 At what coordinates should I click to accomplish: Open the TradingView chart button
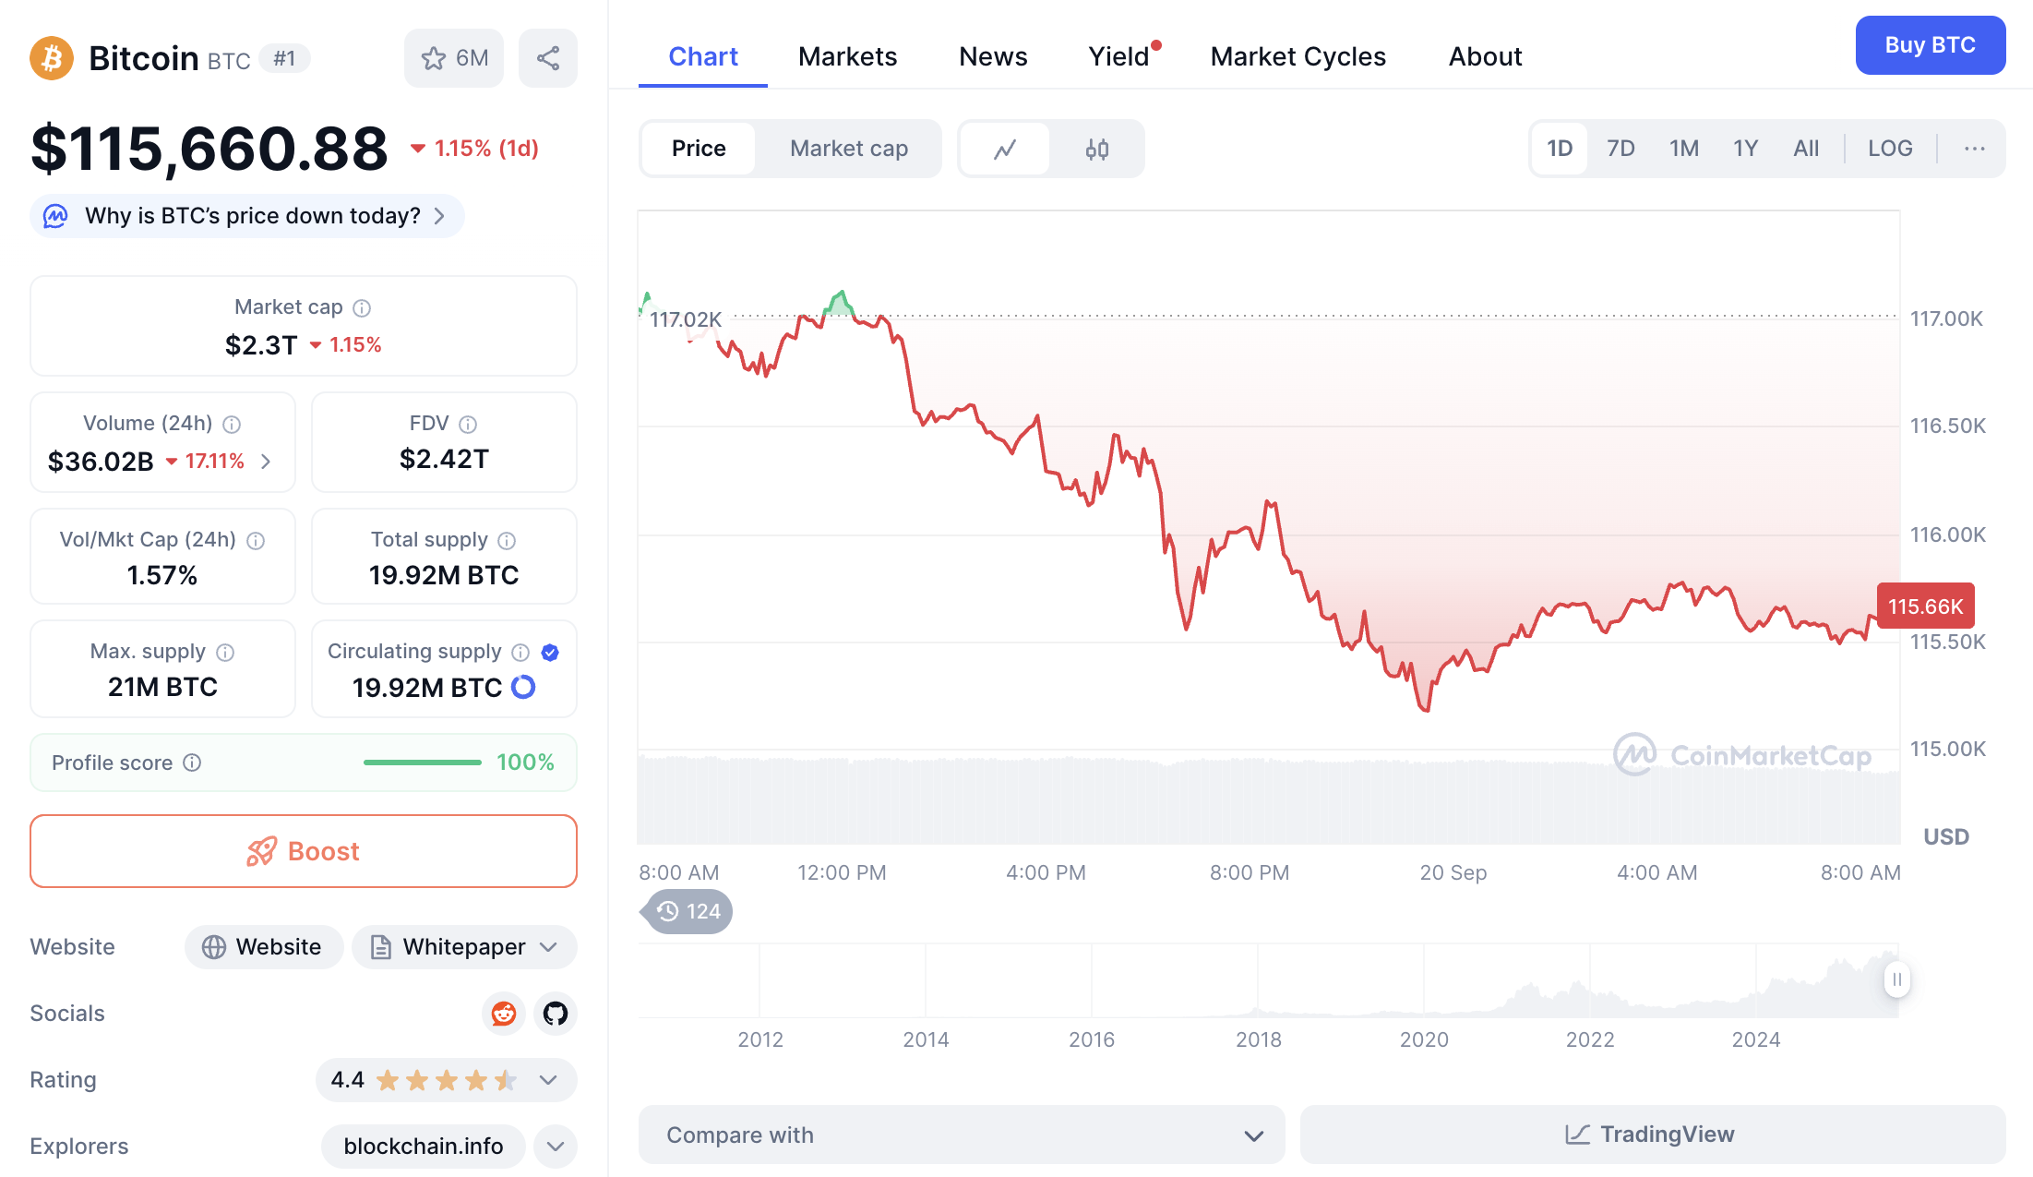[1653, 1135]
